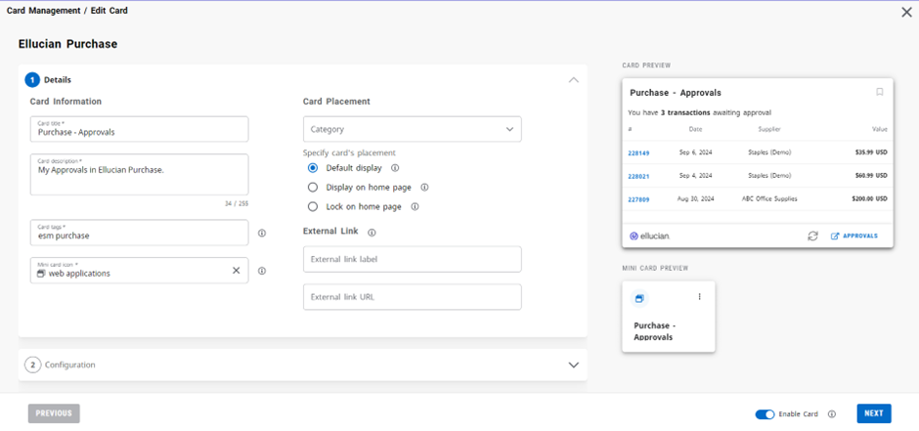Click the Value column header

point(879,129)
